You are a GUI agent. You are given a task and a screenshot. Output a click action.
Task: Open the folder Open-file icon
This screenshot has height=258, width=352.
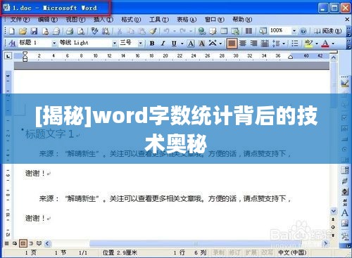[23, 31]
